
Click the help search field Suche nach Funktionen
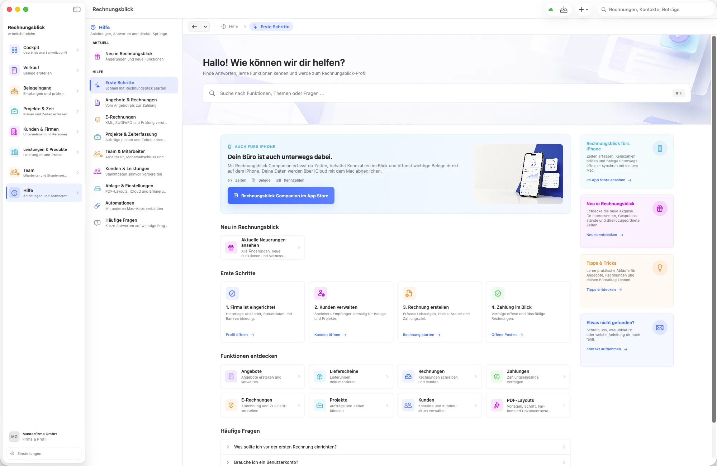[446, 93]
